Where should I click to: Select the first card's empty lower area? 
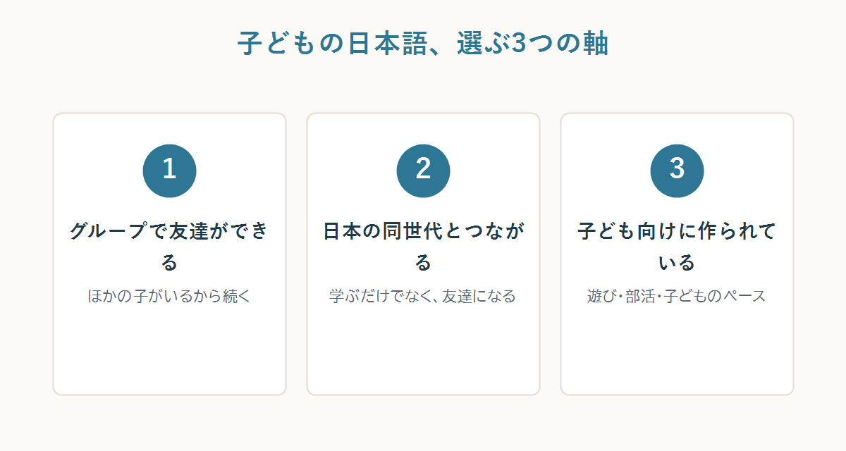pos(169,350)
